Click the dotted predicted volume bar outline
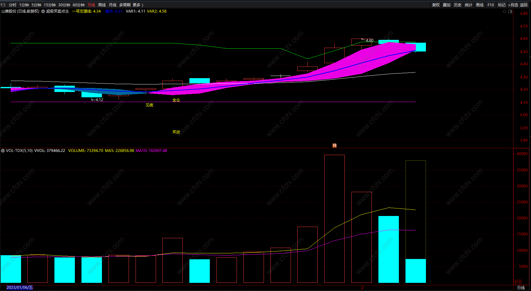This screenshot has height=291, width=531. 416,210
